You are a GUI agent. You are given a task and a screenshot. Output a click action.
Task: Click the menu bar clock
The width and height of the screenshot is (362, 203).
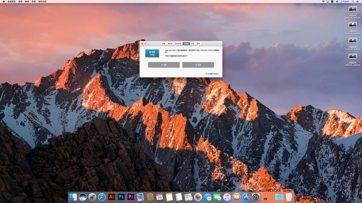(342, 2)
